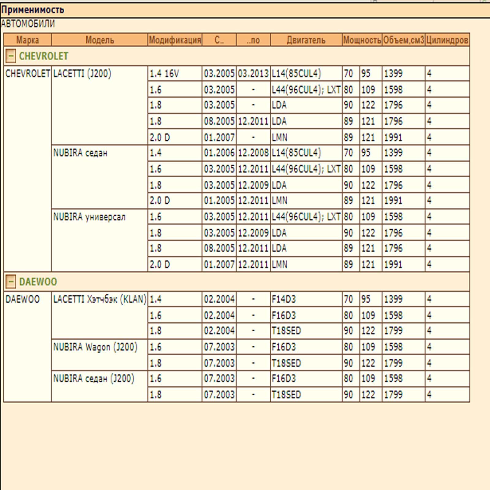Collapse the CHEVROLET group with minus icon
This screenshot has width=490, height=490.
coord(11,56)
